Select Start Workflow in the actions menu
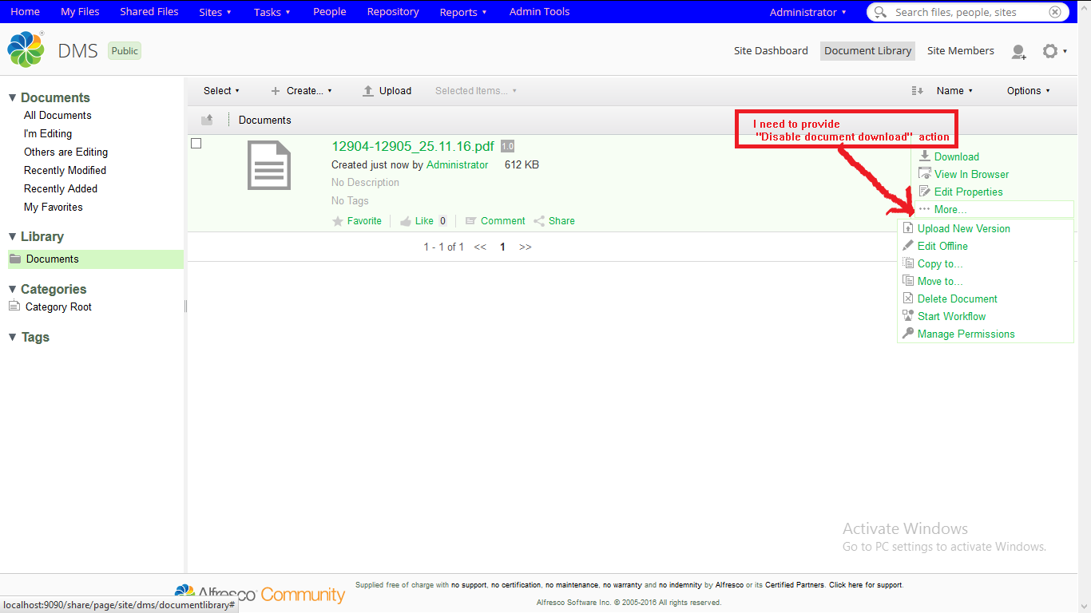 (x=951, y=317)
